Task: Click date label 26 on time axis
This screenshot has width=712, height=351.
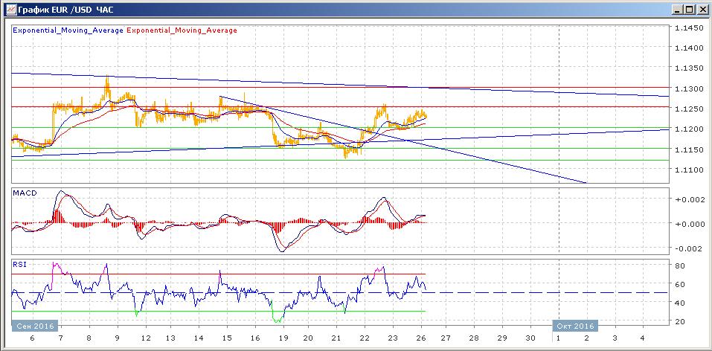Action: click(421, 338)
